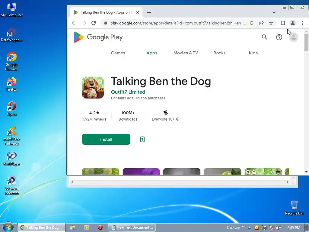309x232 pixels.
Task: Open media player taskbar icon
Action: click(86, 227)
